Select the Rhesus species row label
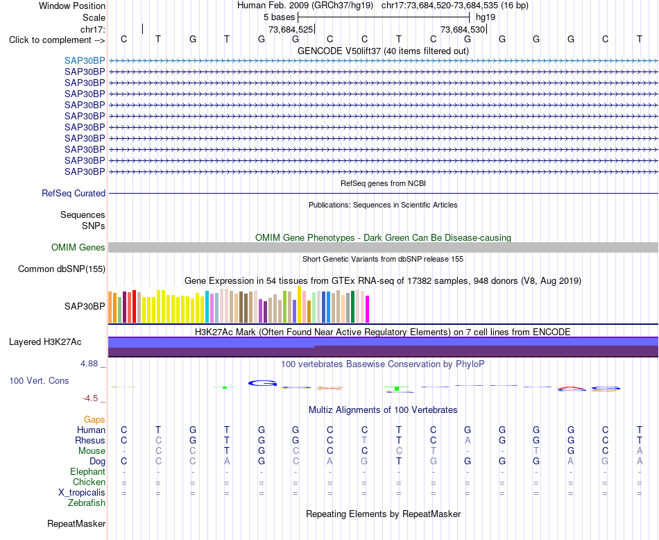Screen dimensions: 659x540 [x=90, y=440]
